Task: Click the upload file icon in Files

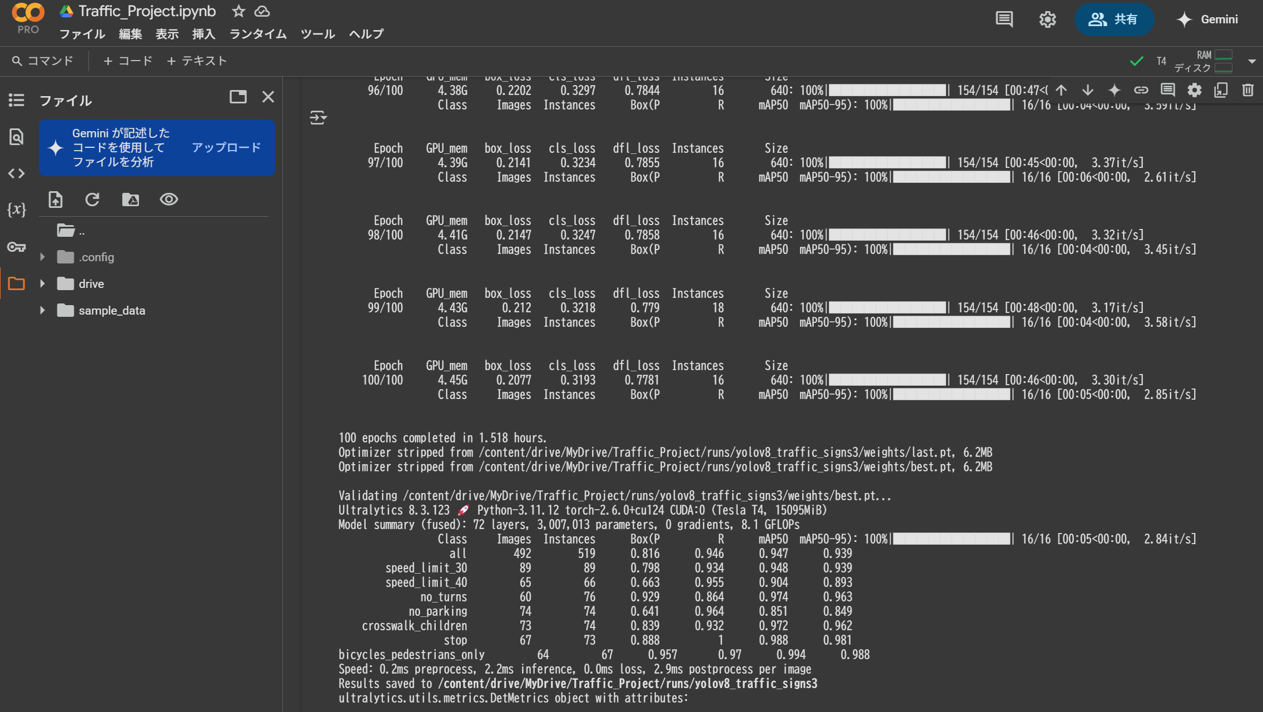Action: 56,200
